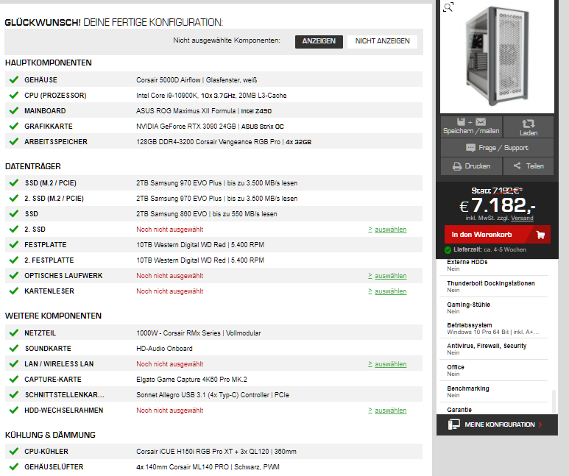
Task: Click Corsair iCUE H150i RGB Pro XT text
Action: 216,452
